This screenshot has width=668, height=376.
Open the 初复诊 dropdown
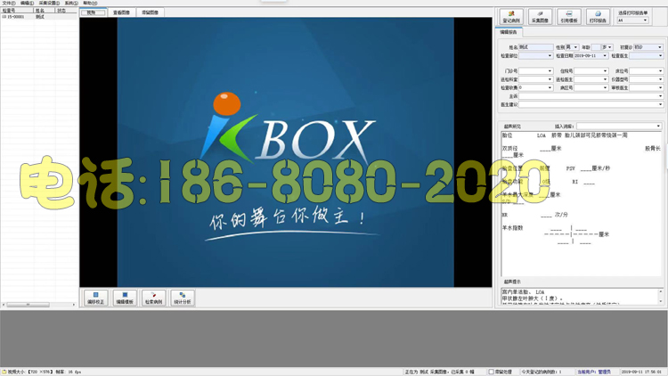point(660,47)
